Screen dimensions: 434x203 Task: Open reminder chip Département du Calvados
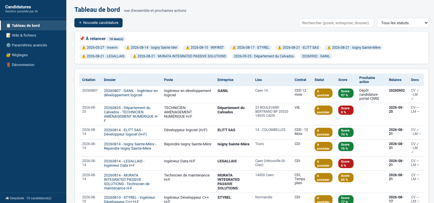(x=264, y=56)
